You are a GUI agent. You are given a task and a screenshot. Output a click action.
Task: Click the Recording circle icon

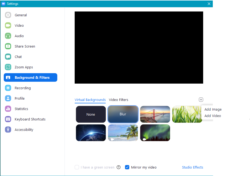[x=8, y=88]
